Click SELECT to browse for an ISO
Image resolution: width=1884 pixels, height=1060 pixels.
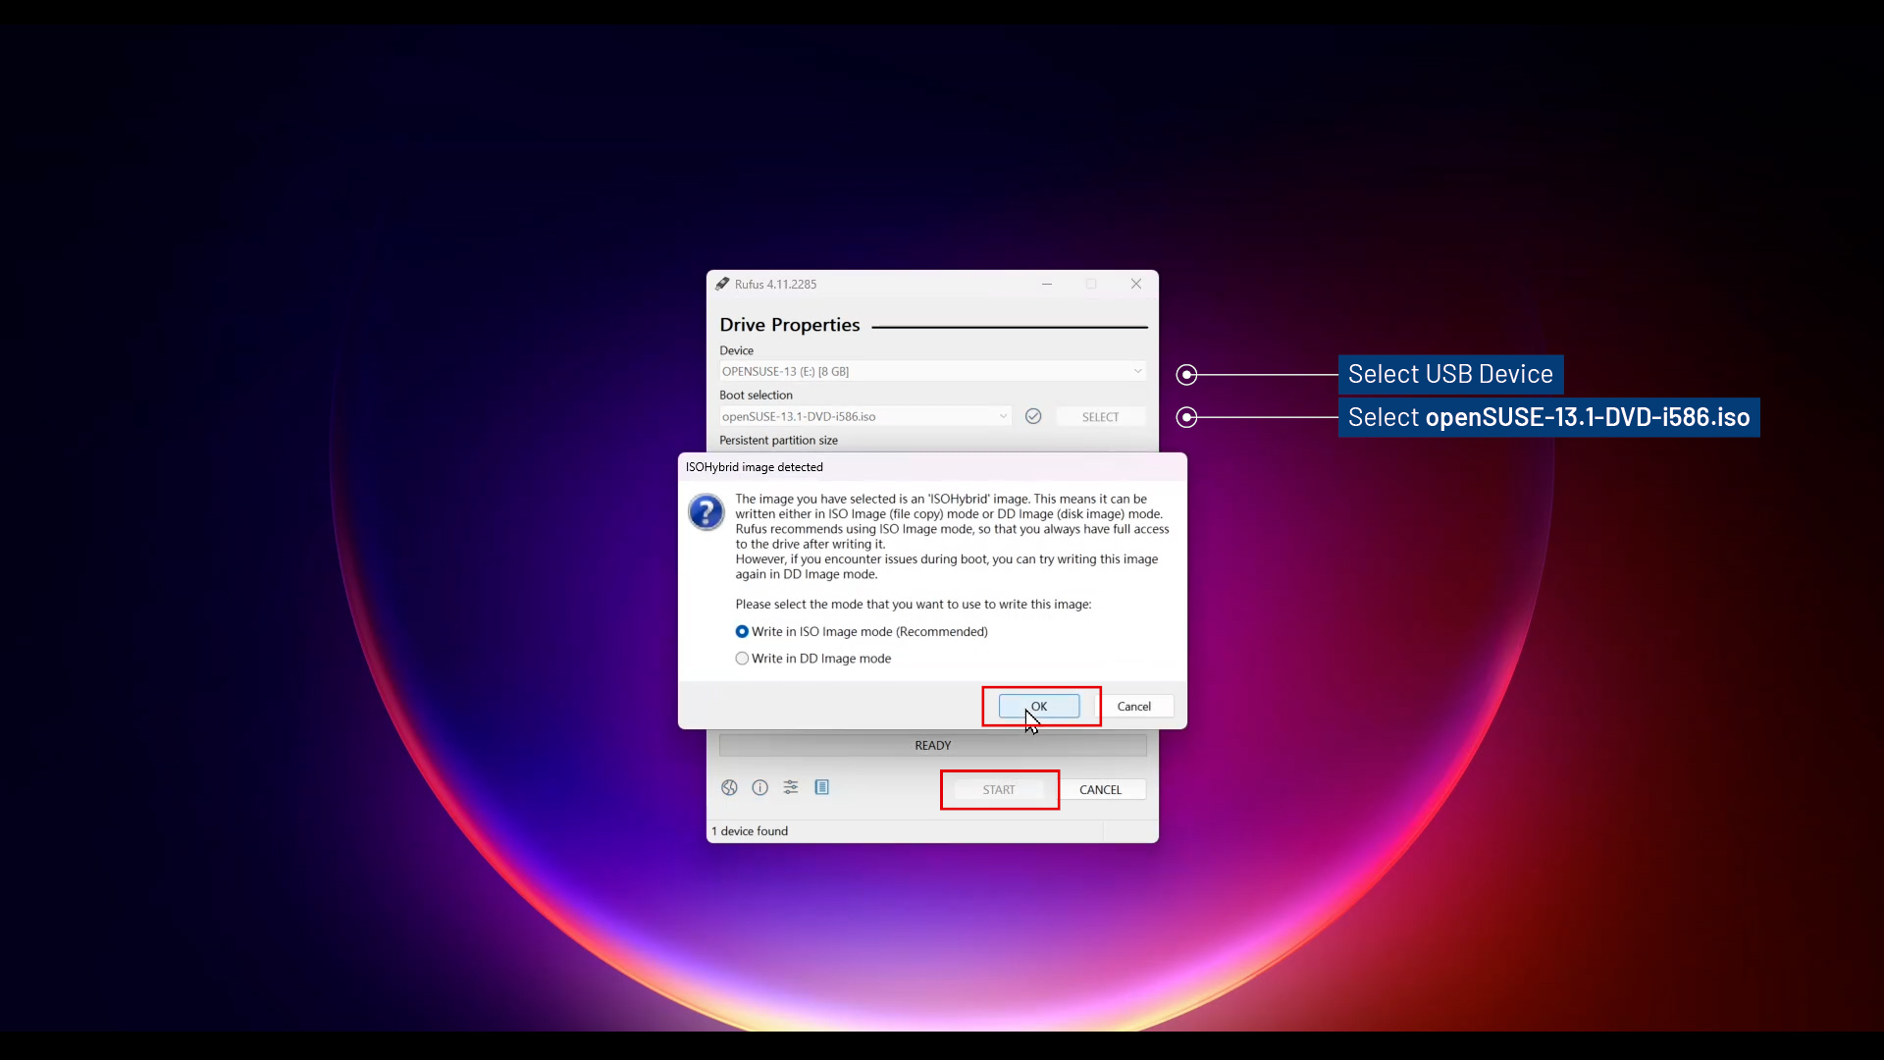click(x=1100, y=417)
